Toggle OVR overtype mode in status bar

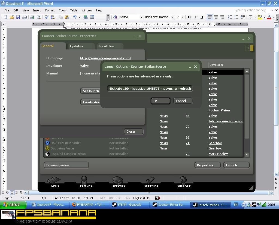127,198
